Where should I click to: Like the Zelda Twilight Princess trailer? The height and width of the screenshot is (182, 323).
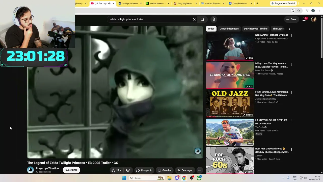pyautogui.click(x=116, y=170)
